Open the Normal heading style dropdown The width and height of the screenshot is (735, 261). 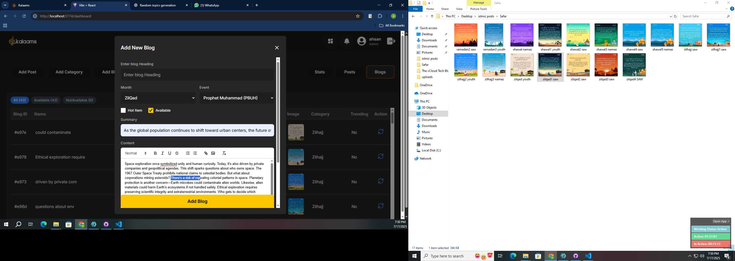(x=136, y=153)
